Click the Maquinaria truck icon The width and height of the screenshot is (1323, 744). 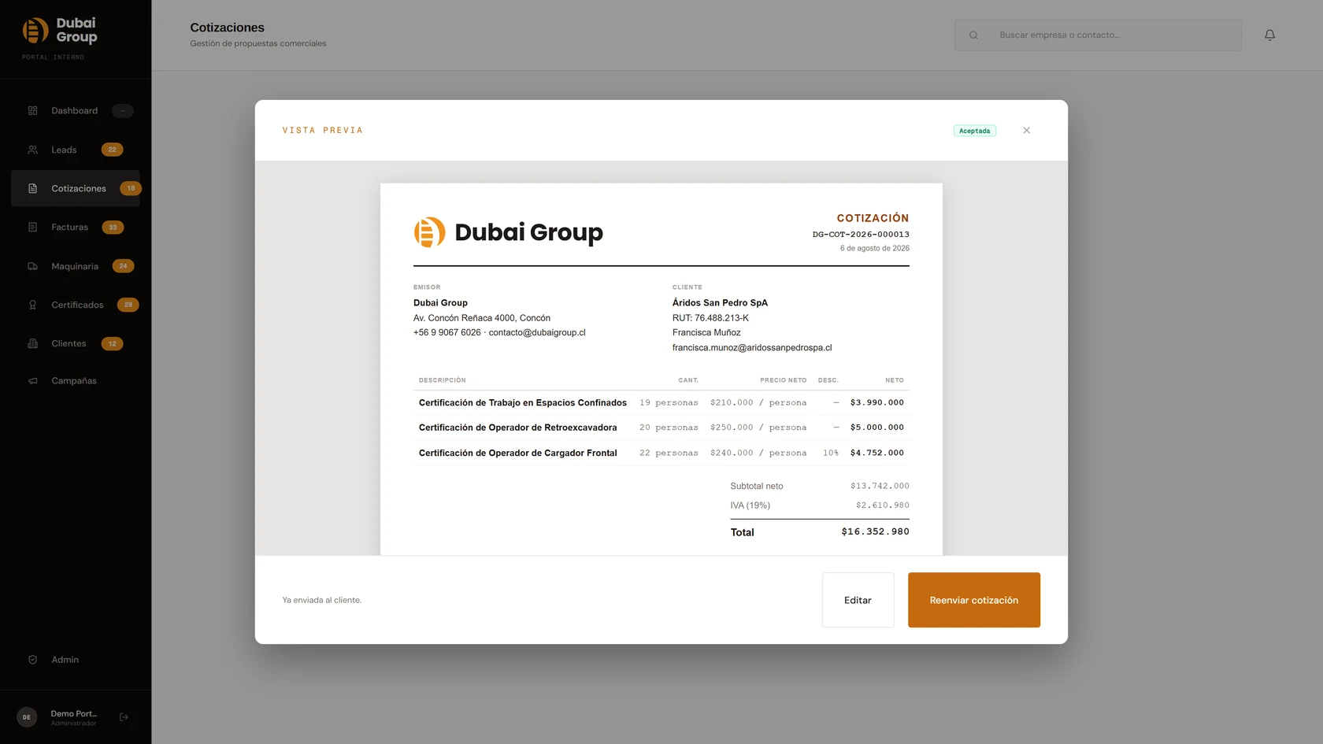click(32, 266)
